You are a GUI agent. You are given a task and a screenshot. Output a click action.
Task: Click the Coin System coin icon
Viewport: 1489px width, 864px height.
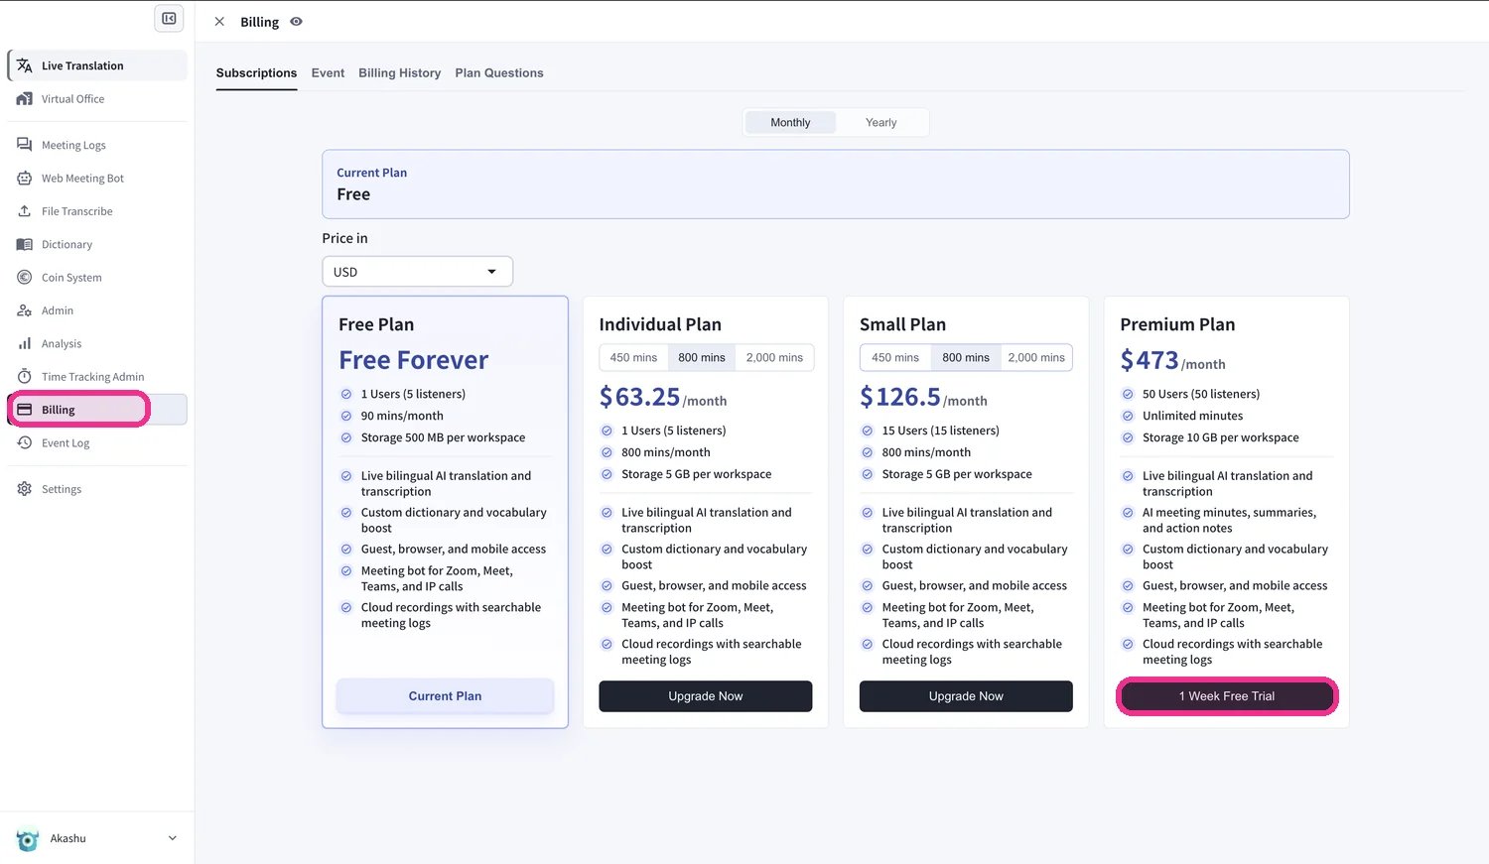coord(25,278)
